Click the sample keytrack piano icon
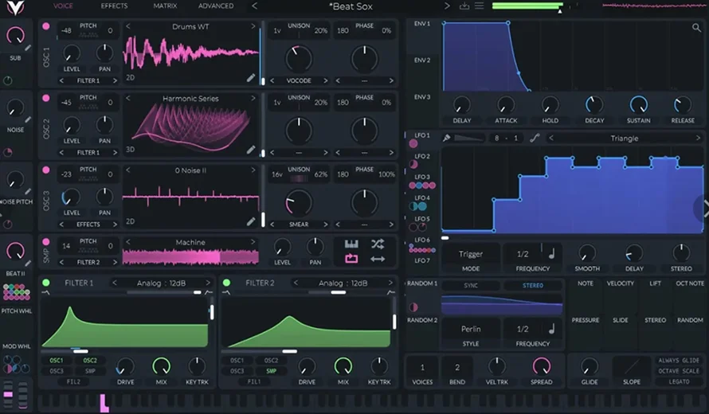 tap(351, 244)
